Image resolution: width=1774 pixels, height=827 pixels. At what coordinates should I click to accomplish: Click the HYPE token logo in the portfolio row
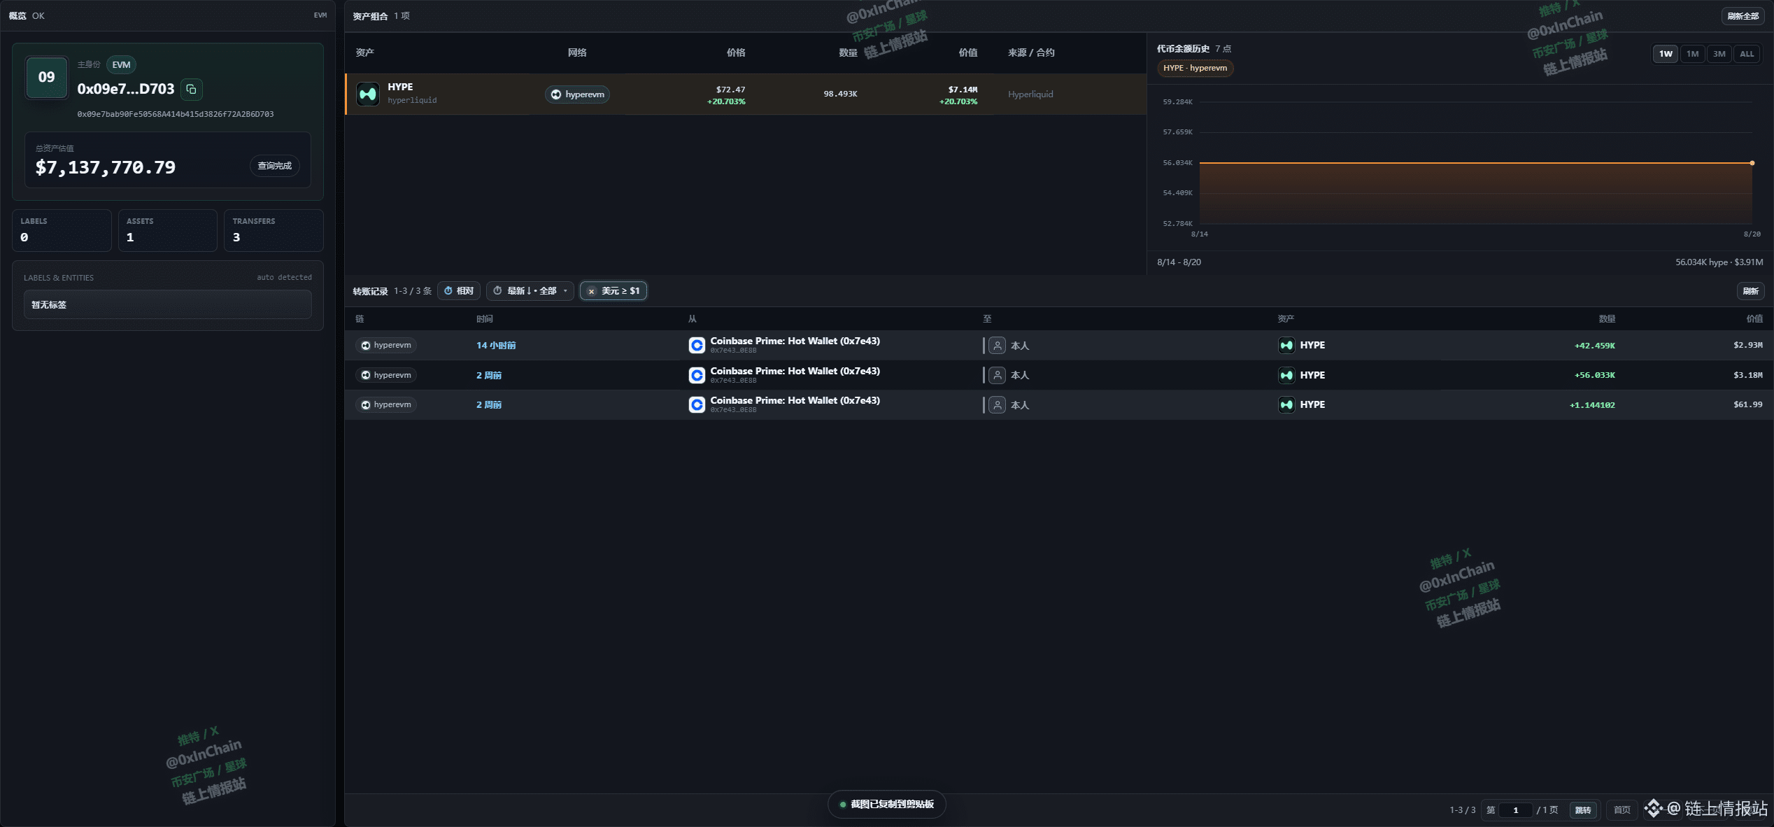pyautogui.click(x=368, y=94)
